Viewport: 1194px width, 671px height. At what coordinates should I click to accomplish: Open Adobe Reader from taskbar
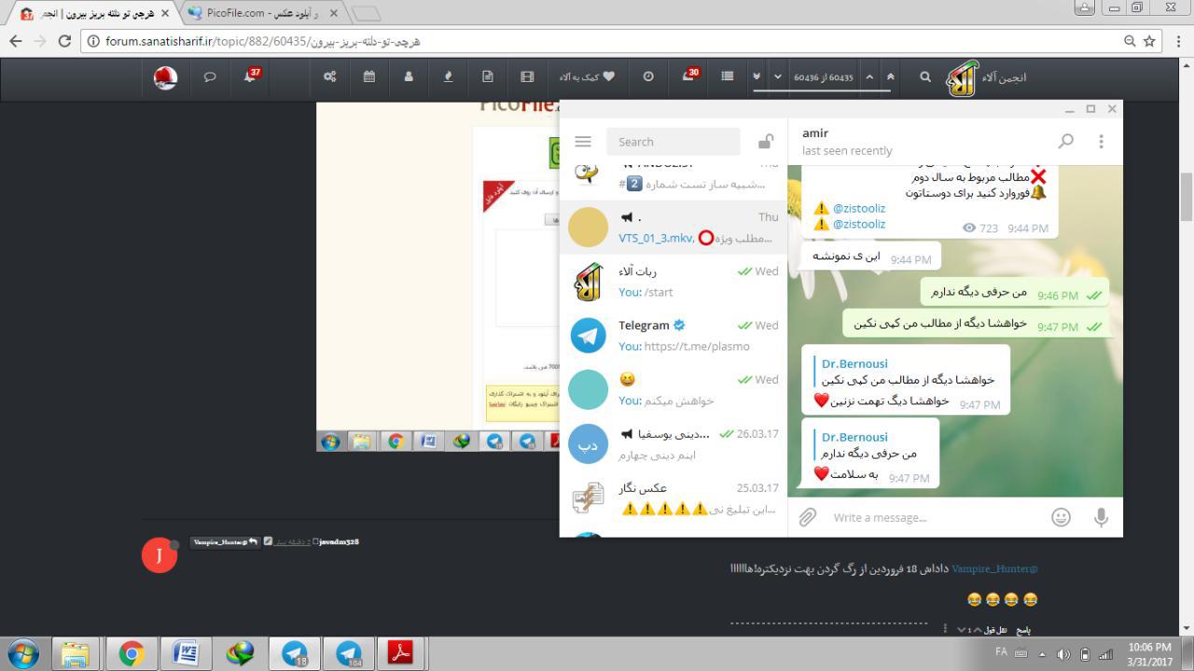click(401, 653)
